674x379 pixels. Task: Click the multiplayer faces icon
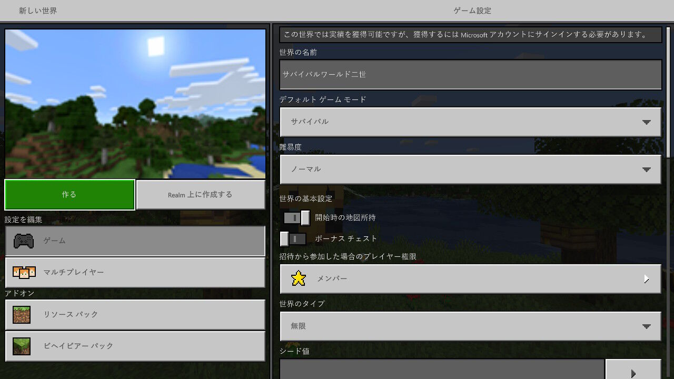[x=24, y=272]
